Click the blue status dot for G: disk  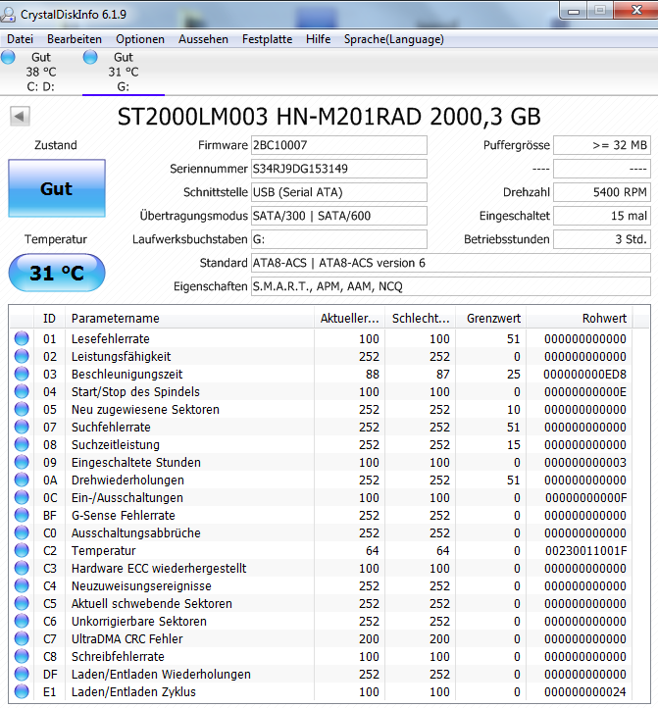coord(90,57)
